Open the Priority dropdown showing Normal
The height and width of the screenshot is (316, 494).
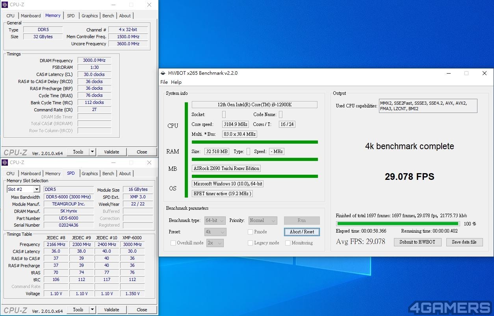coord(263,220)
